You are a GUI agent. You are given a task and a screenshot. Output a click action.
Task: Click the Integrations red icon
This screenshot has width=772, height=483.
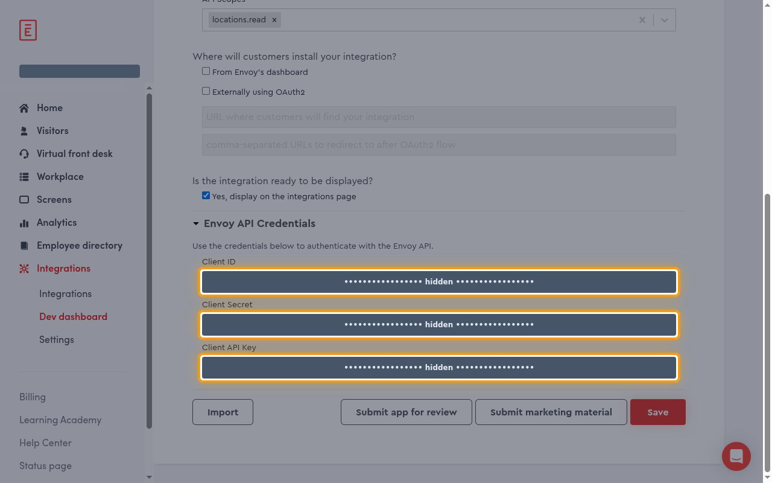pyautogui.click(x=24, y=269)
